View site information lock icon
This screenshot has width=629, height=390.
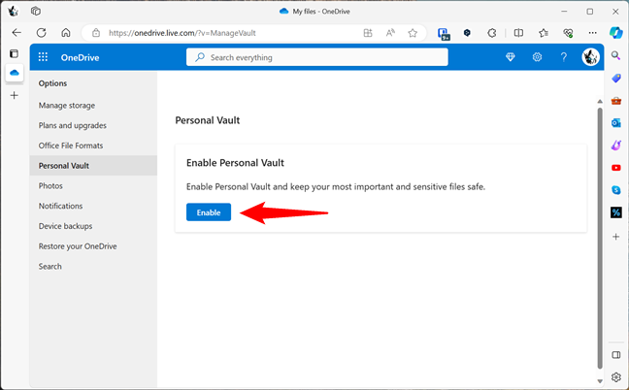click(x=96, y=33)
